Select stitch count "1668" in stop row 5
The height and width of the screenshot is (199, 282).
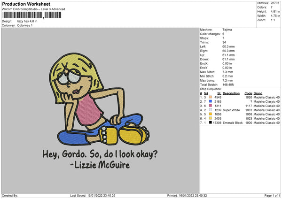pos(218,114)
